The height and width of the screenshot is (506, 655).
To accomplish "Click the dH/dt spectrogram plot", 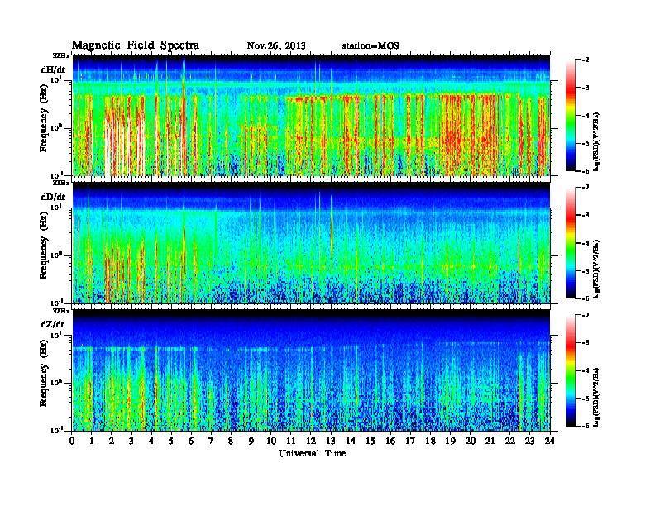I will click(x=311, y=115).
